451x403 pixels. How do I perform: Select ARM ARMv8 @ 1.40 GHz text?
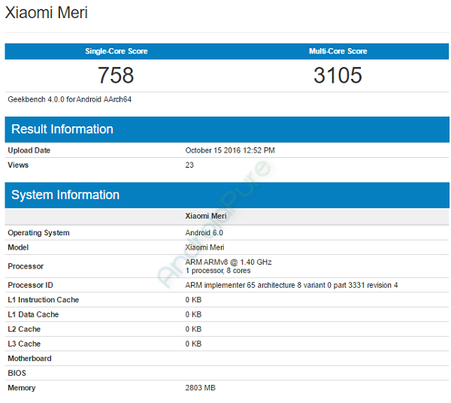229,262
